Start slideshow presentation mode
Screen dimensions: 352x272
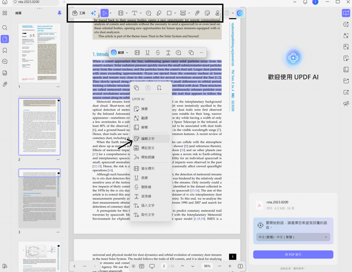(x=152, y=266)
